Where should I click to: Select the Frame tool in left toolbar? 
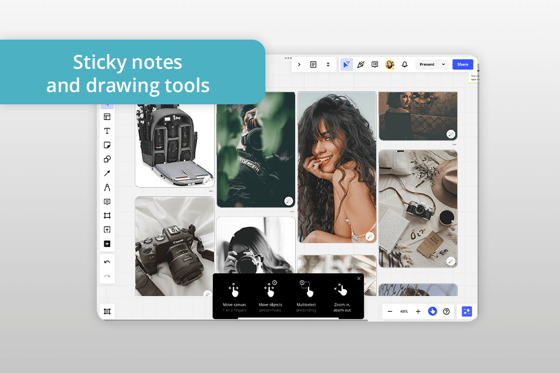(107, 216)
